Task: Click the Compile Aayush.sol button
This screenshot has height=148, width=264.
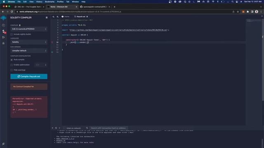Action: 29,76
